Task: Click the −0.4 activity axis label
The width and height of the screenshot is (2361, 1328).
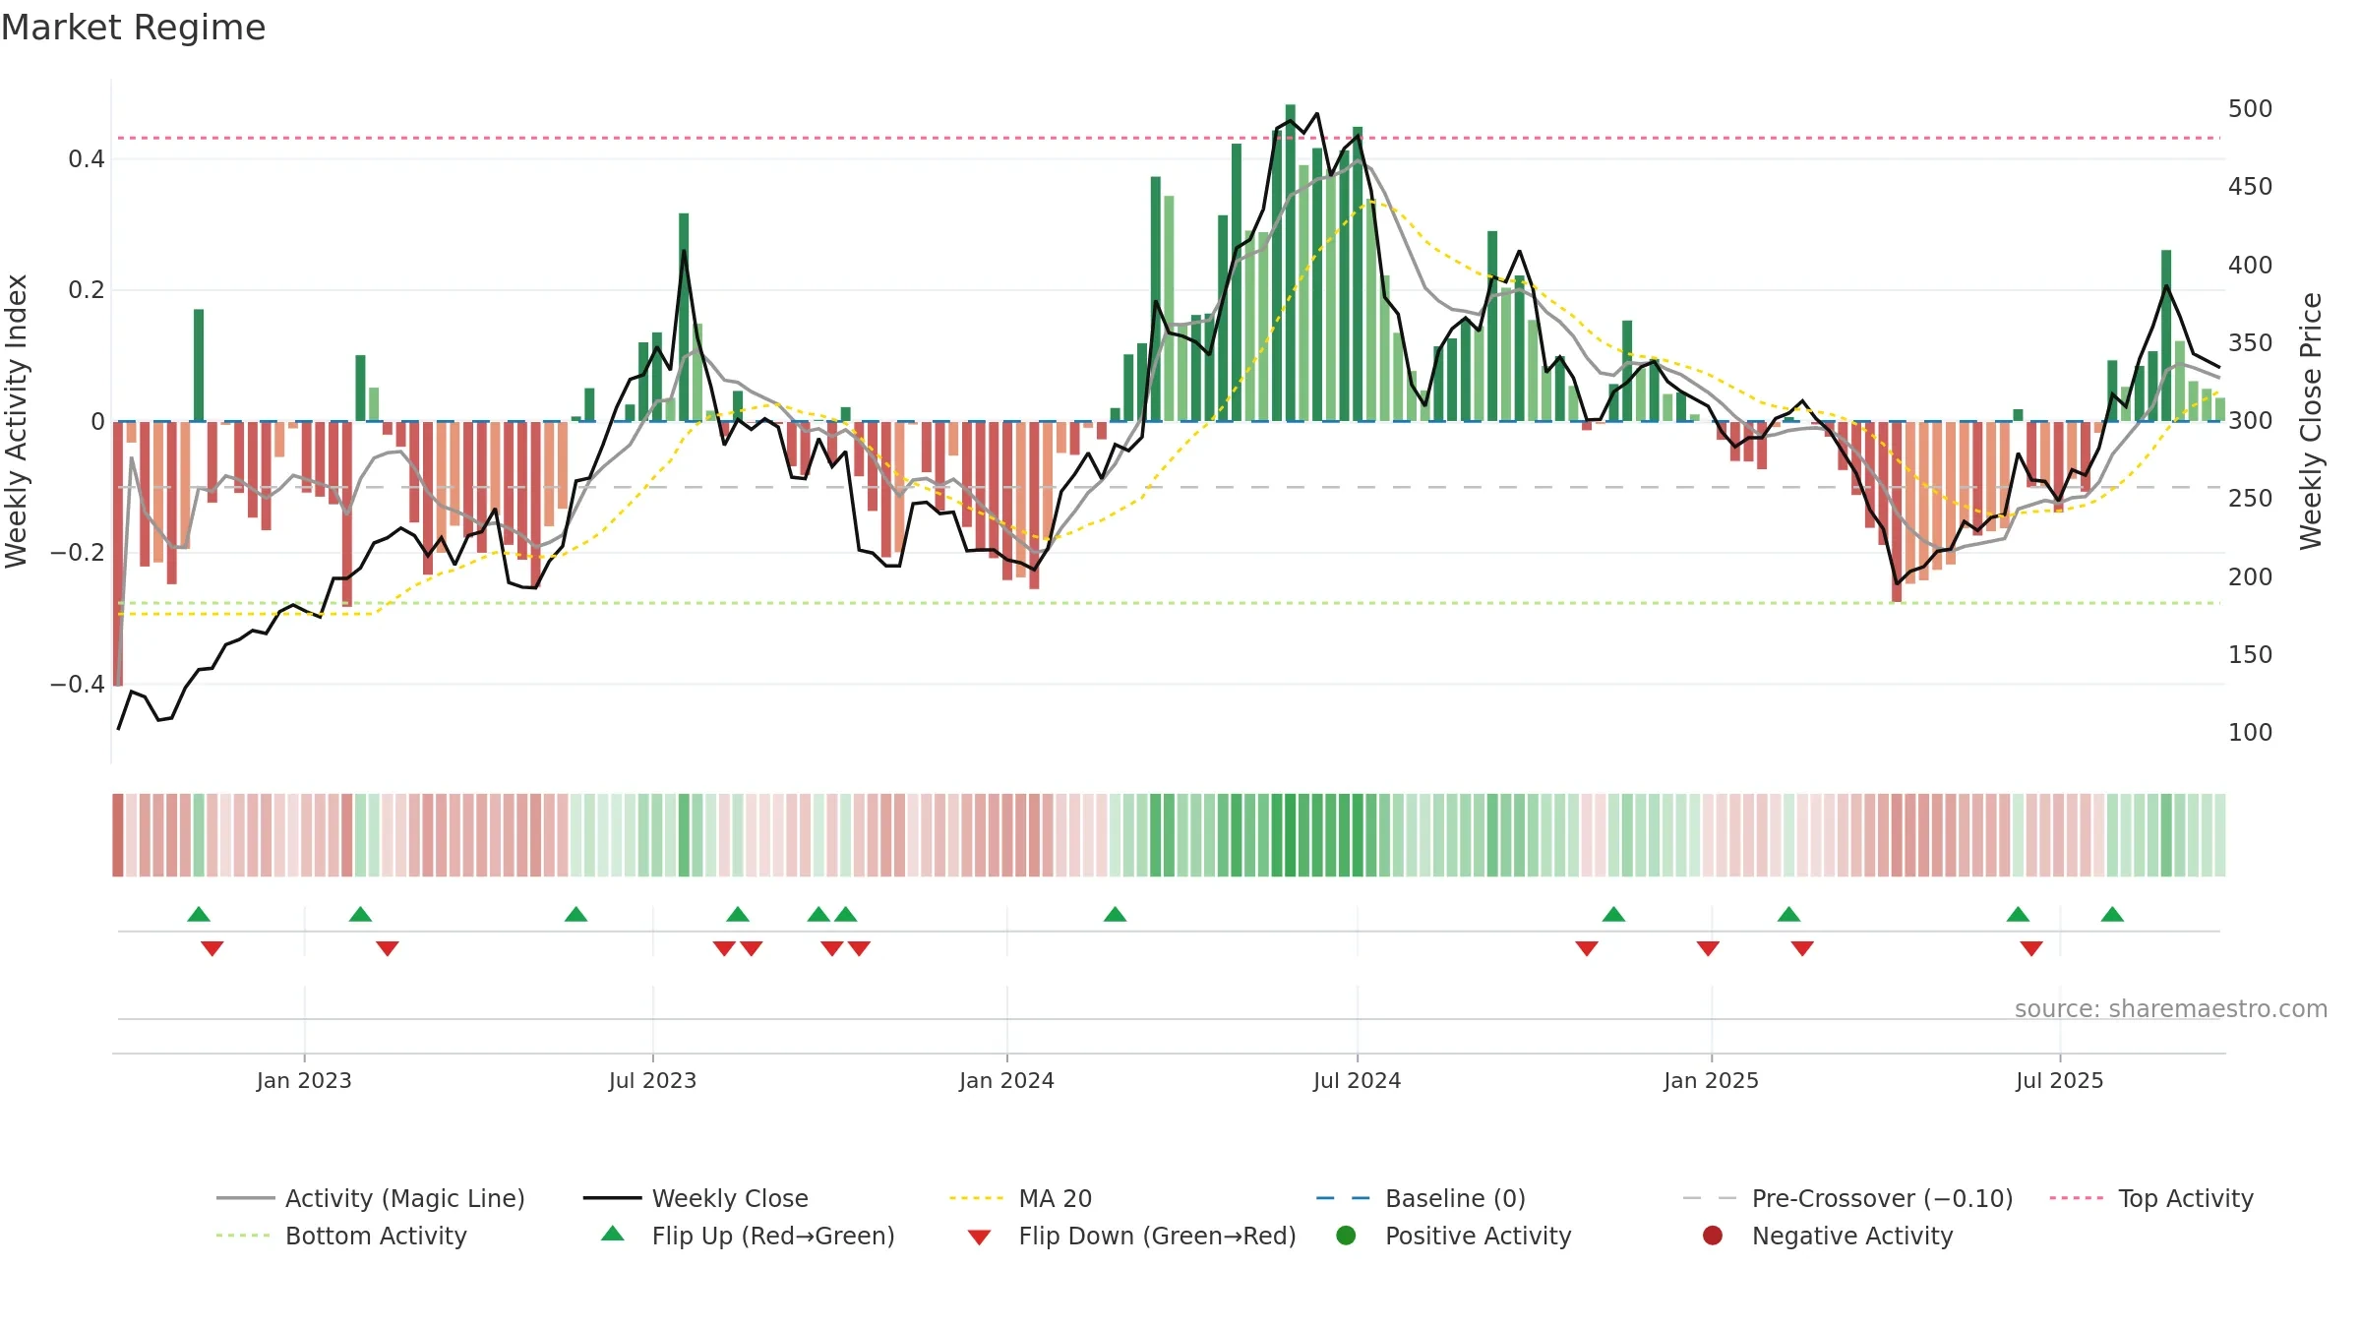Action: [77, 684]
